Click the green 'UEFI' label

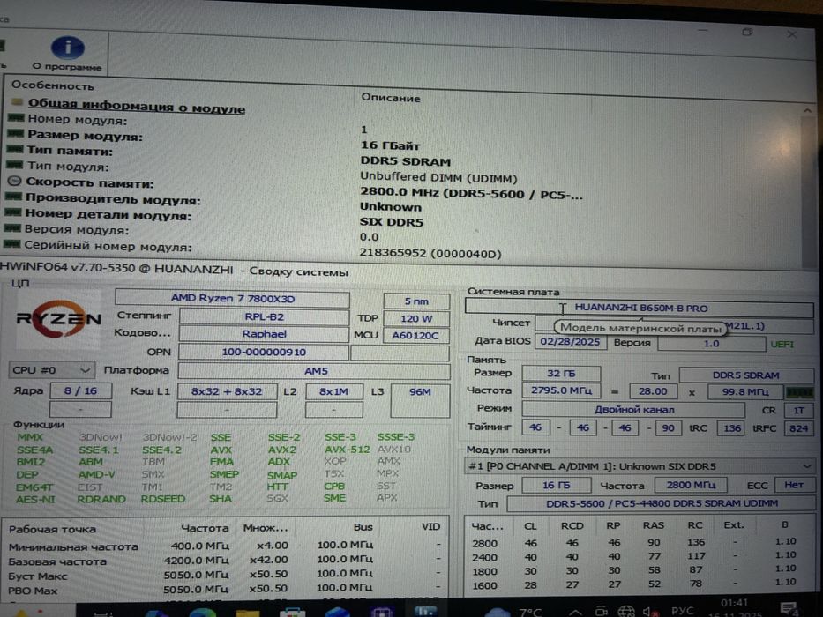click(x=782, y=344)
